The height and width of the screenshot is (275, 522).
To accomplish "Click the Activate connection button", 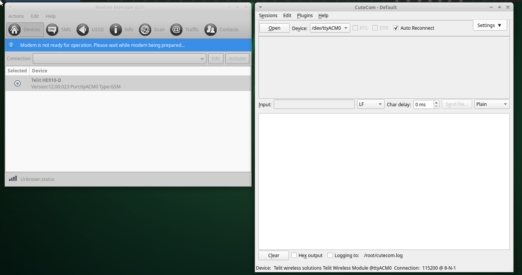I will (237, 59).
